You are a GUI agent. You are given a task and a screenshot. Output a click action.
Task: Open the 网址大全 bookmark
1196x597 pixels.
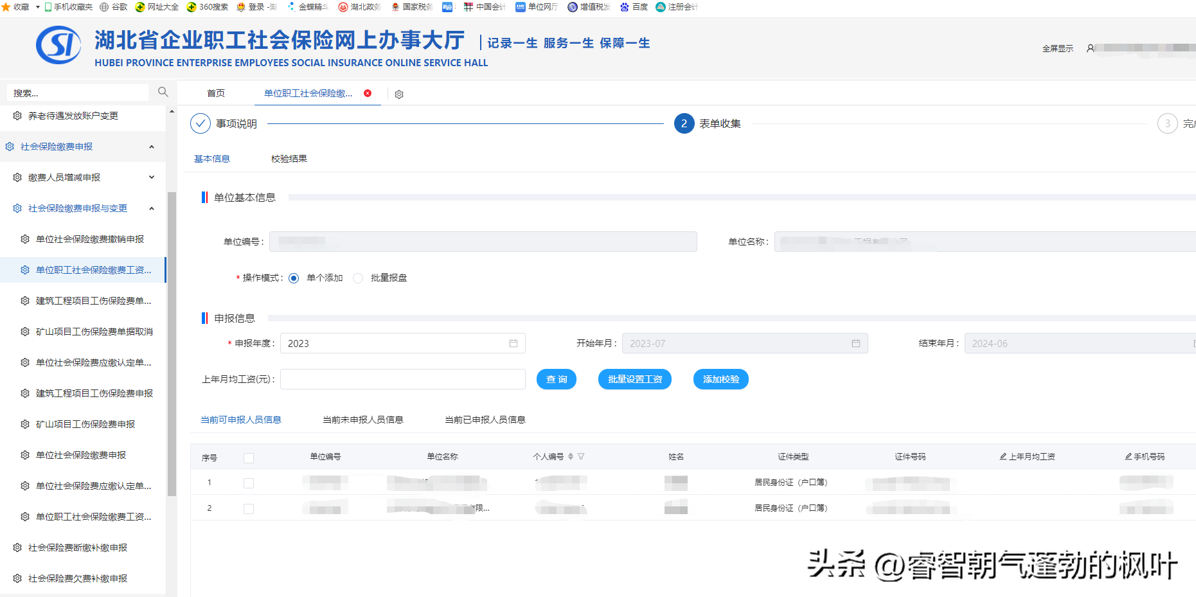[x=157, y=6]
